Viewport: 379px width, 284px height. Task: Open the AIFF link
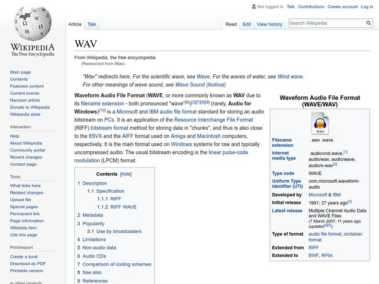coord(127,136)
